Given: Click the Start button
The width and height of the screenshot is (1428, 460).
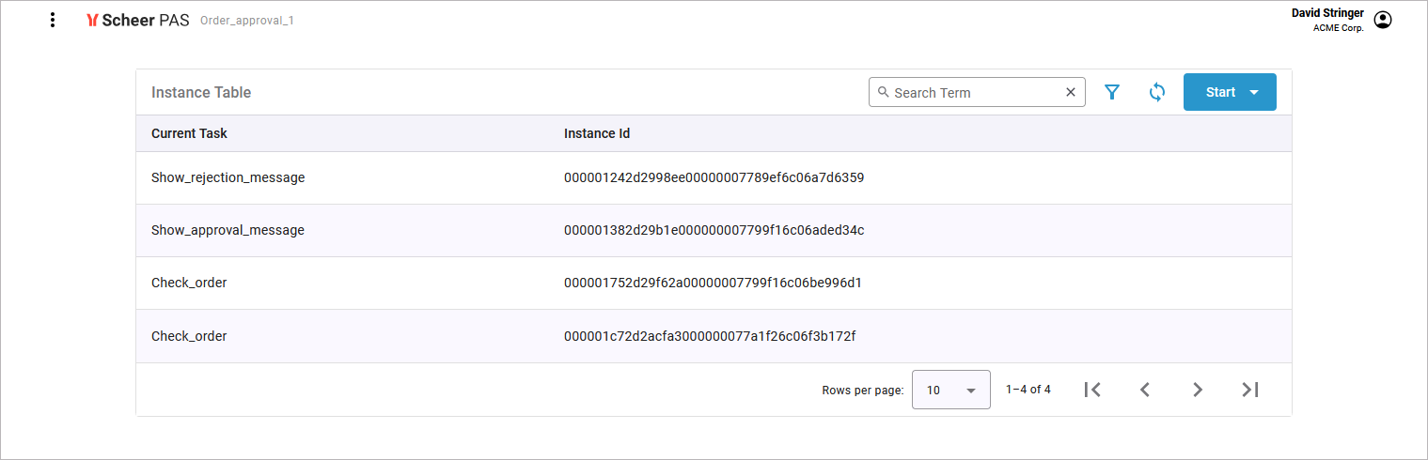Looking at the screenshot, I should 1219,92.
